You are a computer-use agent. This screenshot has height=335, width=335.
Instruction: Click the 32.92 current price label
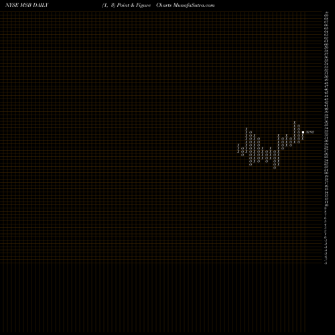tap(310, 132)
